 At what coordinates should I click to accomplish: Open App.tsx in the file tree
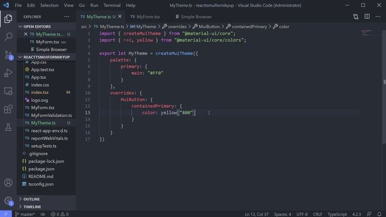39,77
